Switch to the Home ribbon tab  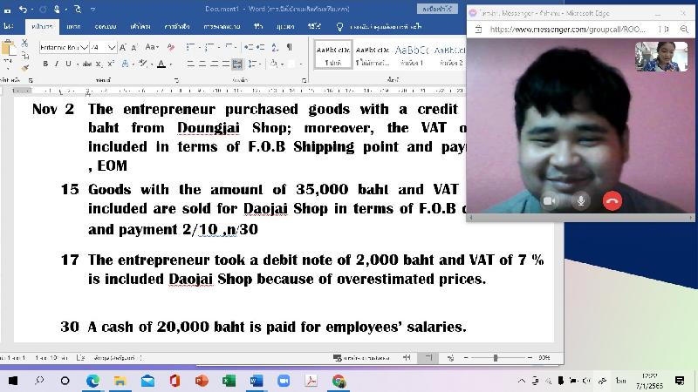pos(40,27)
